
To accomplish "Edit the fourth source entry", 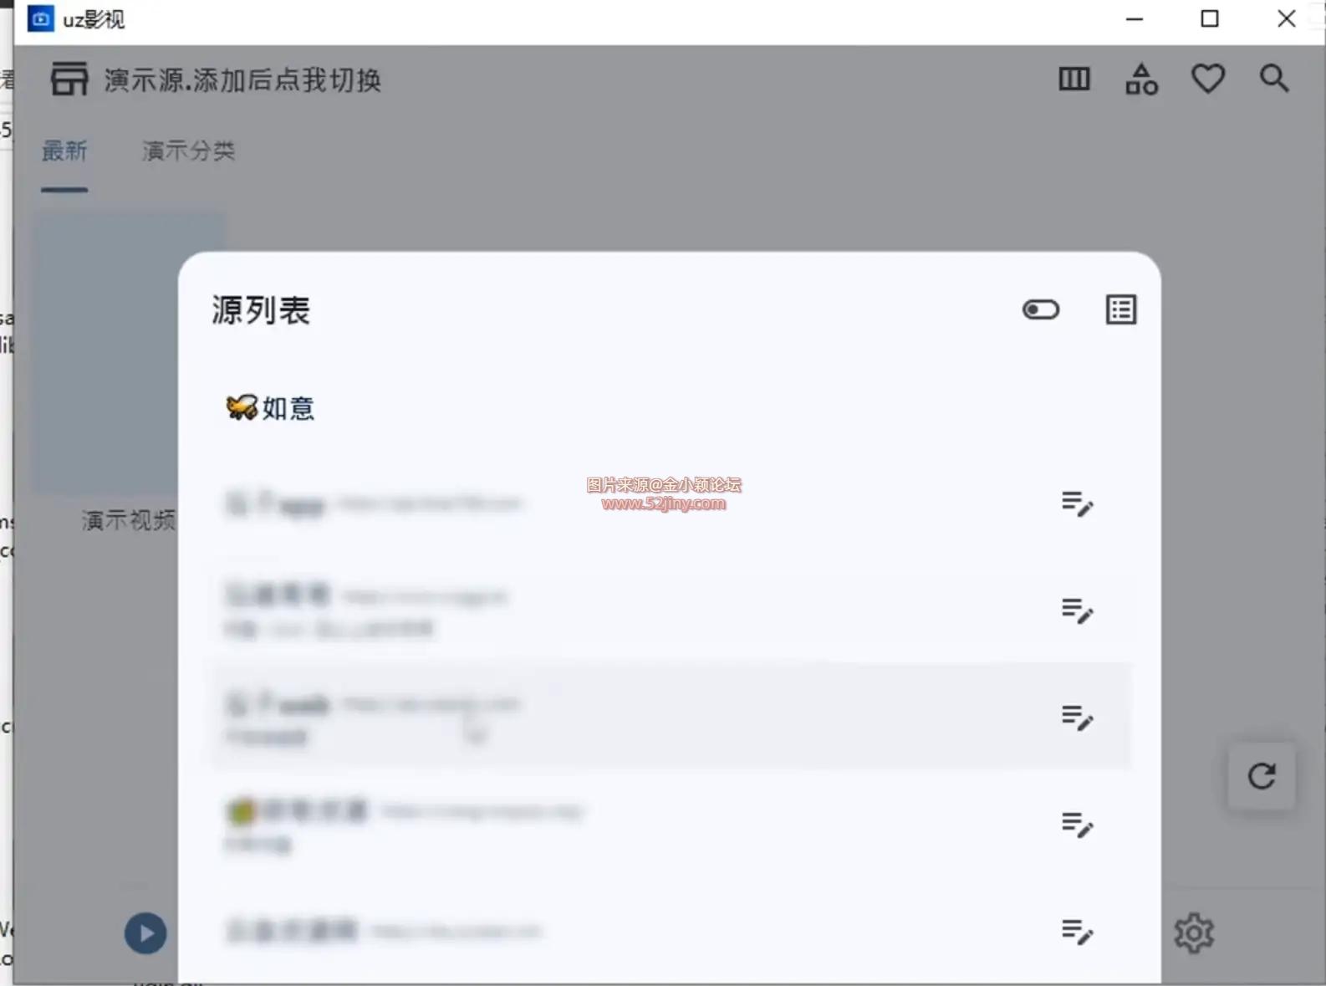I will click(x=1078, y=825).
